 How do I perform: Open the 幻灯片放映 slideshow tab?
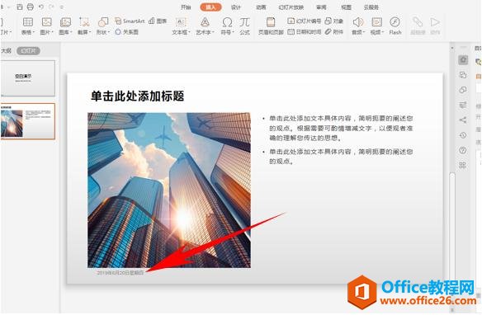[291, 7]
